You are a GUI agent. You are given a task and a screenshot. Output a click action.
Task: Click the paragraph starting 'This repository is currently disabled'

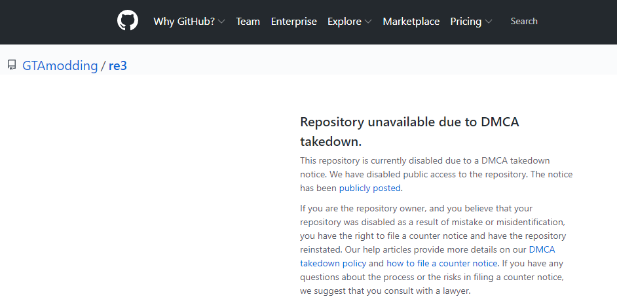click(x=436, y=175)
